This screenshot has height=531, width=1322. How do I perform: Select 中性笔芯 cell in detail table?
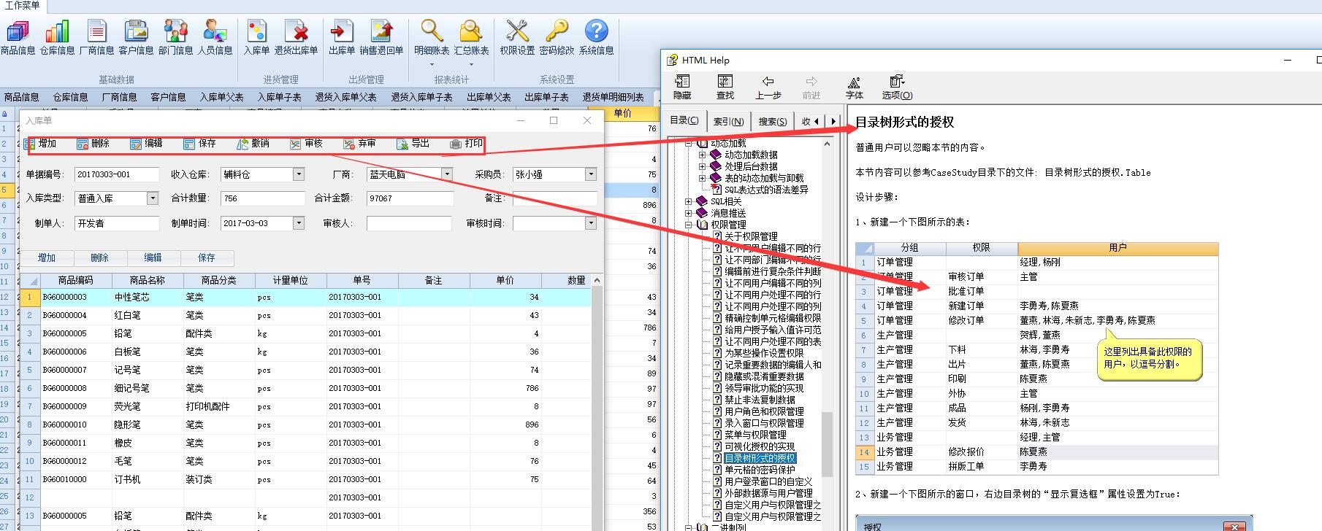147,297
